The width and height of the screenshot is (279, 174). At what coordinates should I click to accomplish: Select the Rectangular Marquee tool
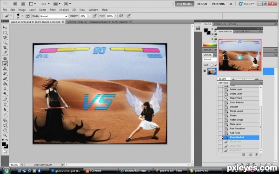click(x=5, y=32)
